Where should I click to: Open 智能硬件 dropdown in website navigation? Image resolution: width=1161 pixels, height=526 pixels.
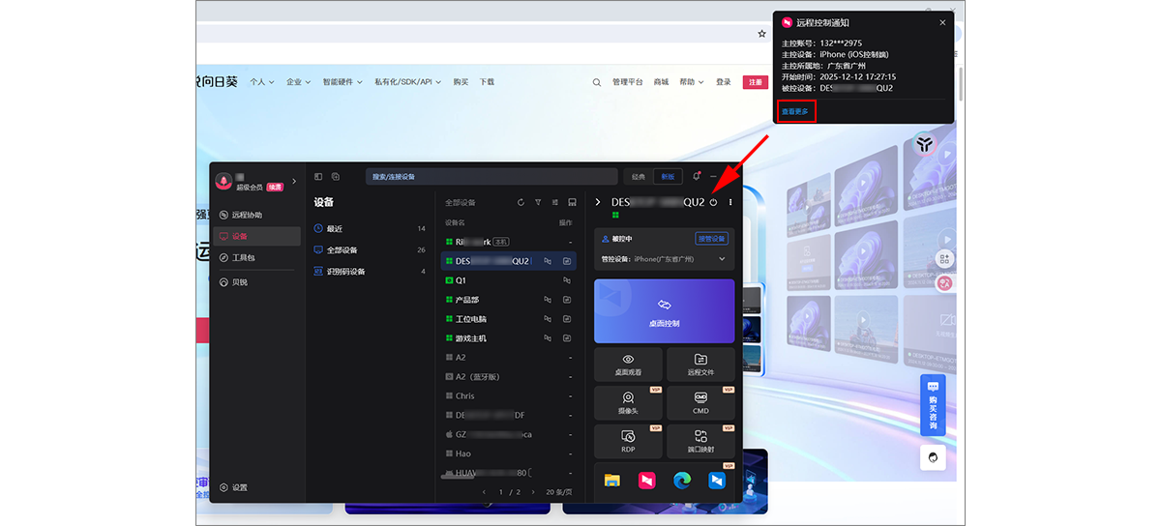342,82
